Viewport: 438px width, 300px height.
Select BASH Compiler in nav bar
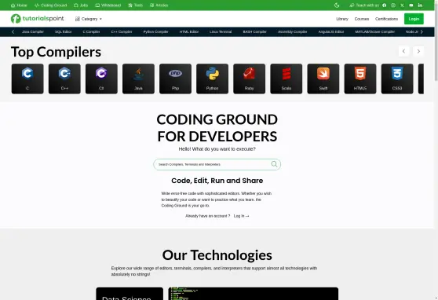pos(255,31)
